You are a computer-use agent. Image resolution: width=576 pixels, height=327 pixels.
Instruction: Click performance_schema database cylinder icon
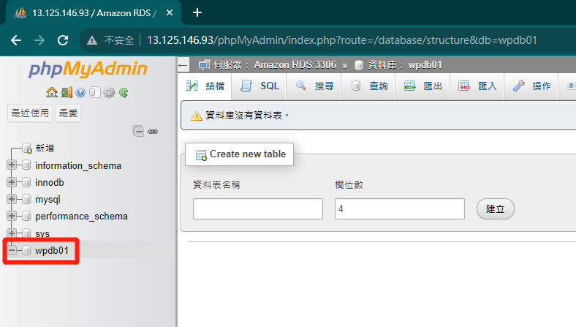click(x=26, y=216)
